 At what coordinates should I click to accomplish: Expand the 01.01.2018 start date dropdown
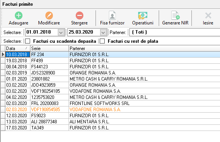[x=61, y=32]
